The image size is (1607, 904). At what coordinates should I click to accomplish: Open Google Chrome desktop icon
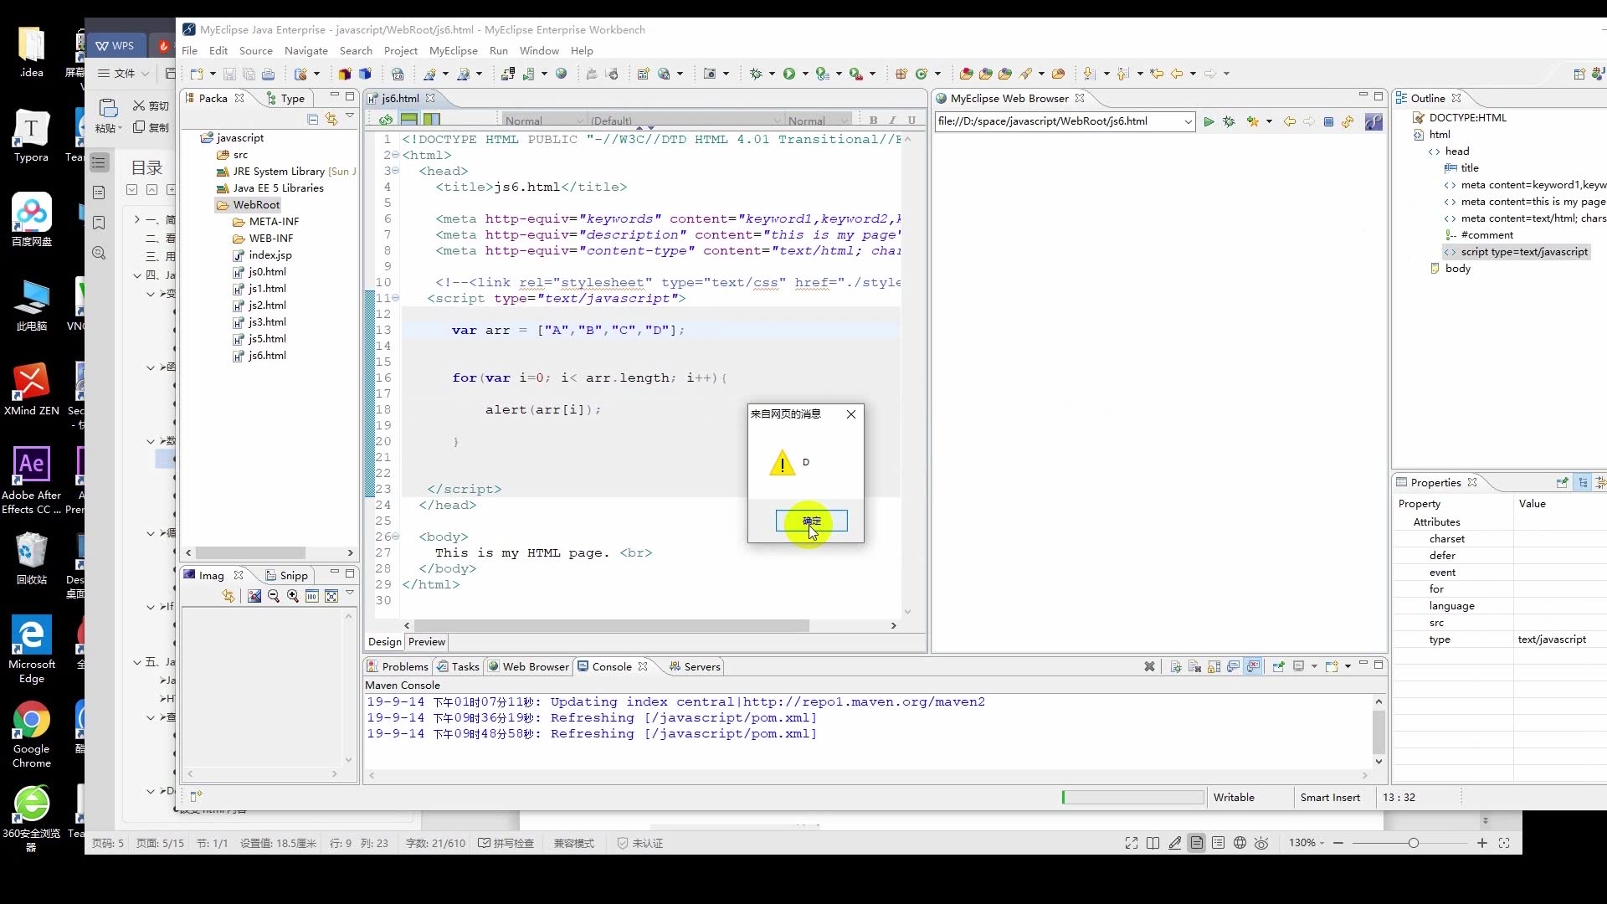point(32,735)
